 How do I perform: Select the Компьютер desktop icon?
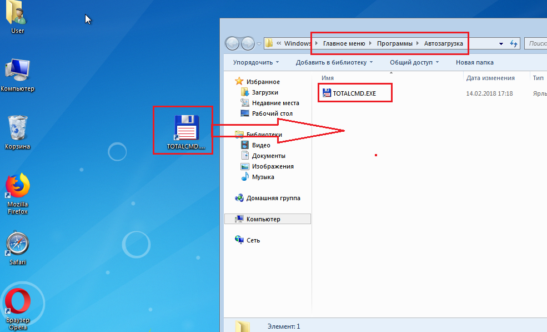point(17,75)
